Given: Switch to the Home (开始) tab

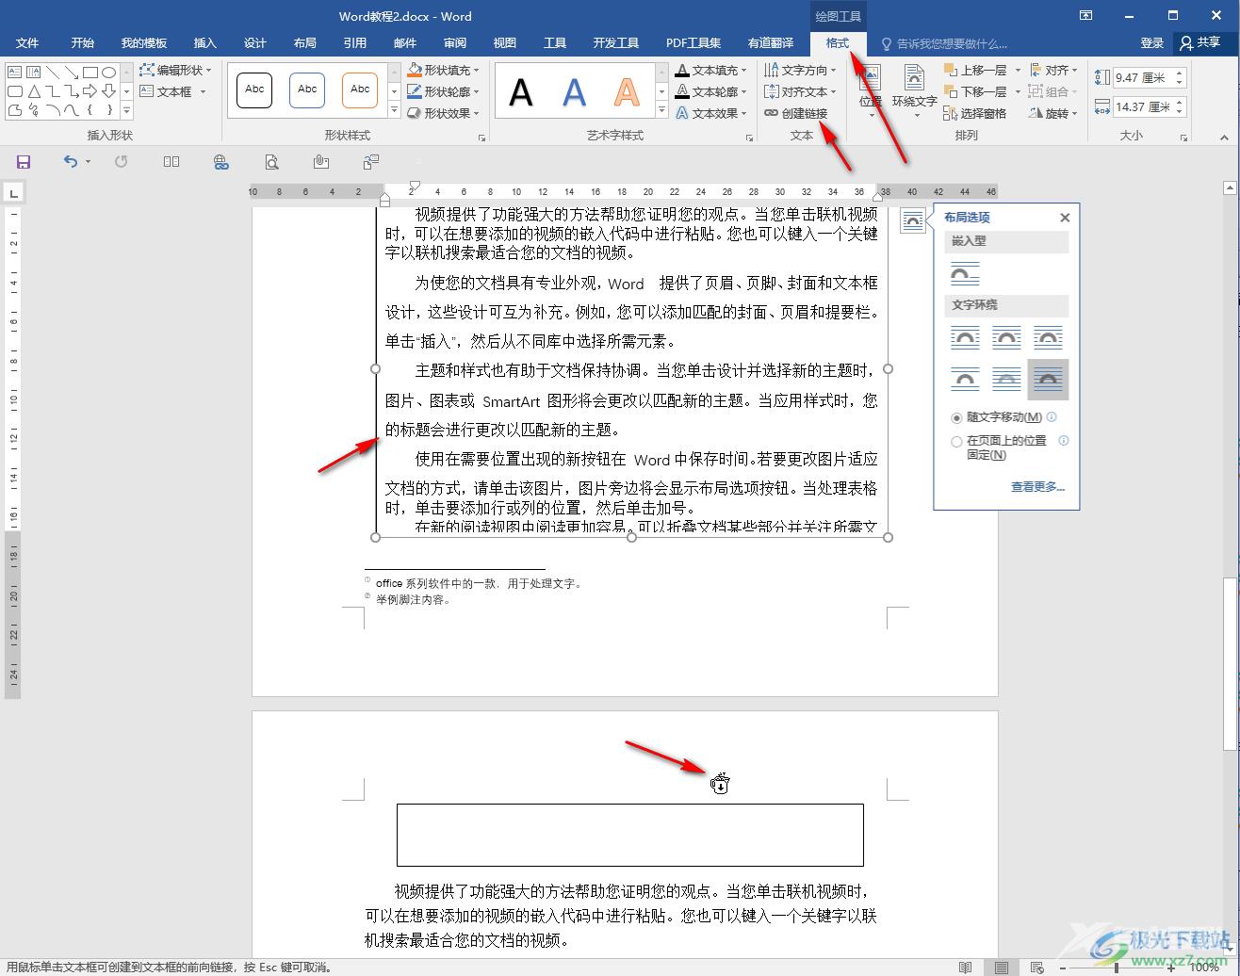Looking at the screenshot, I should tap(83, 43).
